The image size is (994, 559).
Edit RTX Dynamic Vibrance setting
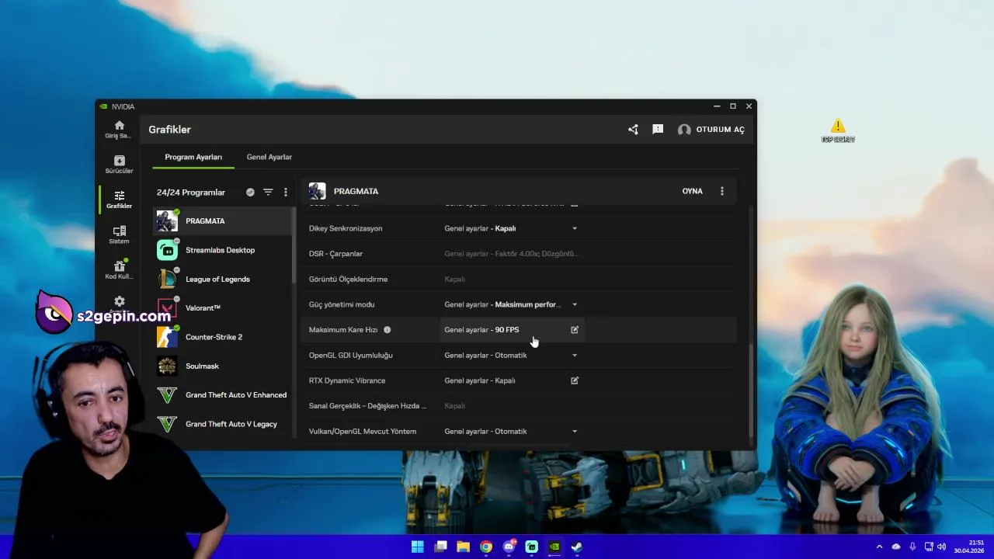(x=575, y=380)
